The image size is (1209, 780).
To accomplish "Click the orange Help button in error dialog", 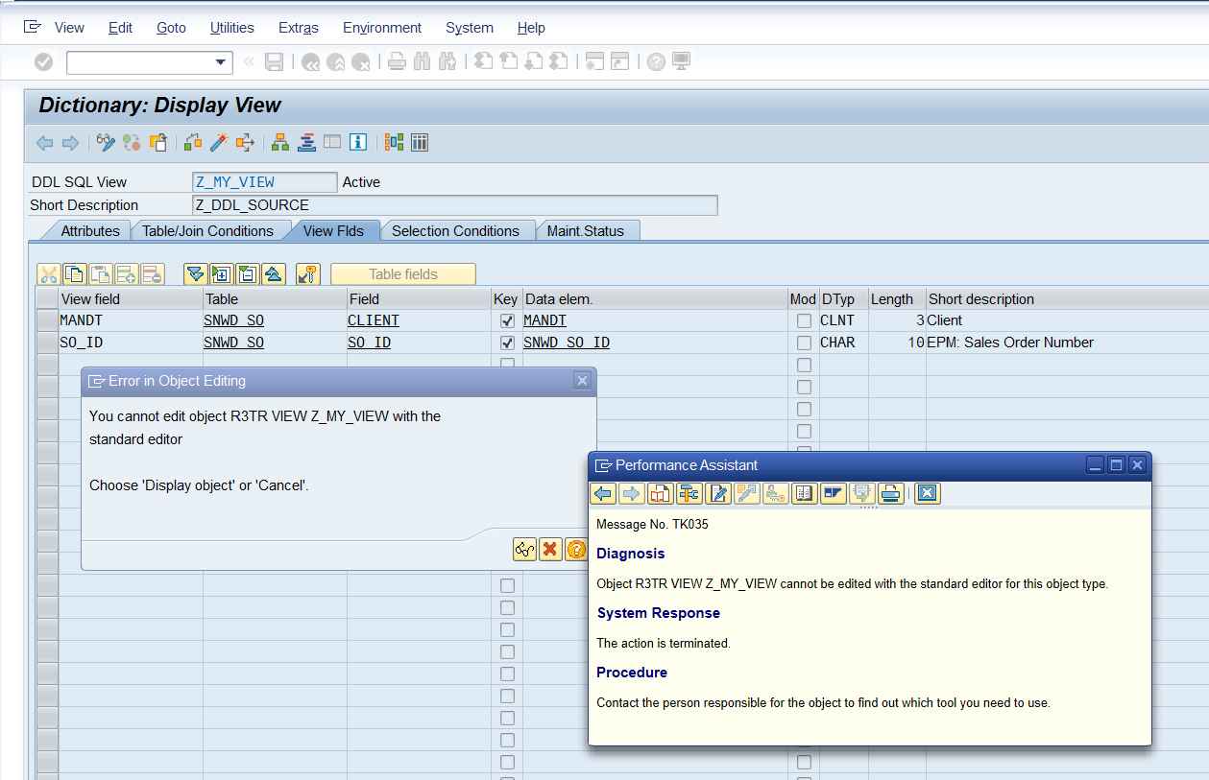I will point(576,550).
